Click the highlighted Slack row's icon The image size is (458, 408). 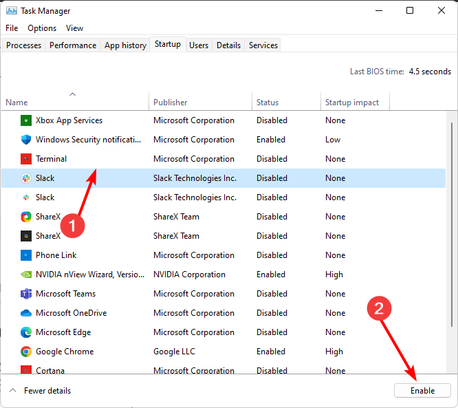pos(26,178)
